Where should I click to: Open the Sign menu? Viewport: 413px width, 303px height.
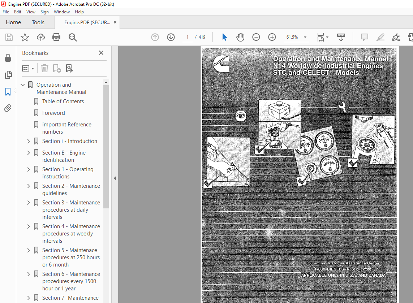pos(44,12)
